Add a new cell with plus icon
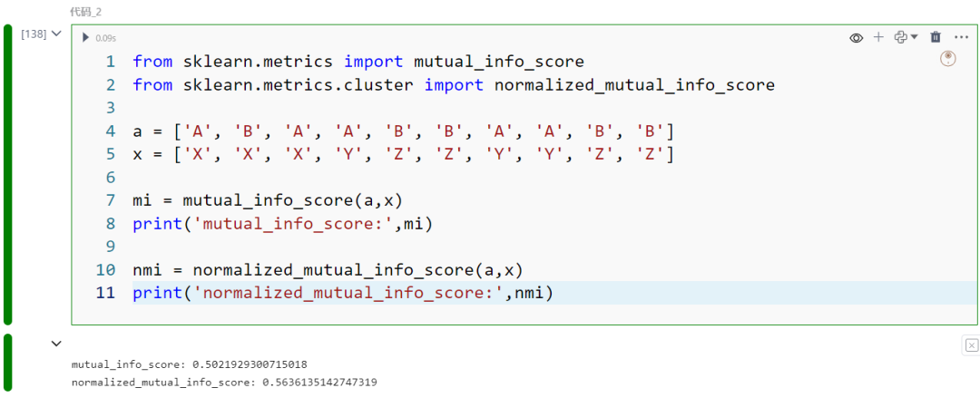 click(878, 37)
